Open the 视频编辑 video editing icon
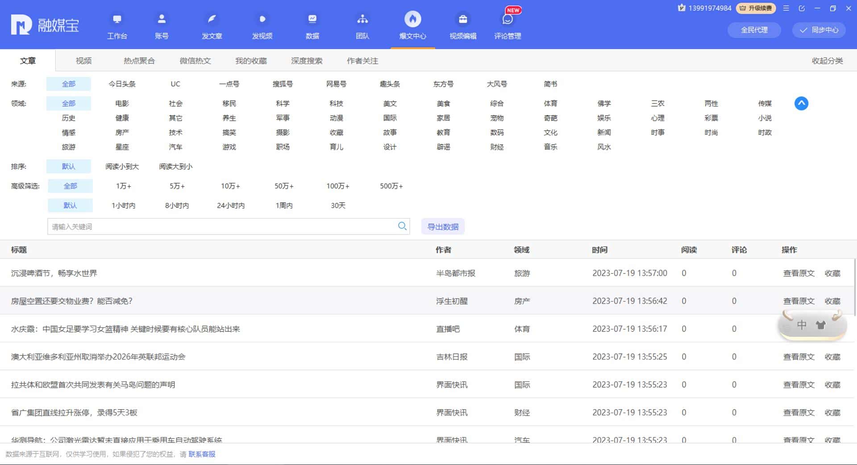857x465 pixels. (463, 20)
